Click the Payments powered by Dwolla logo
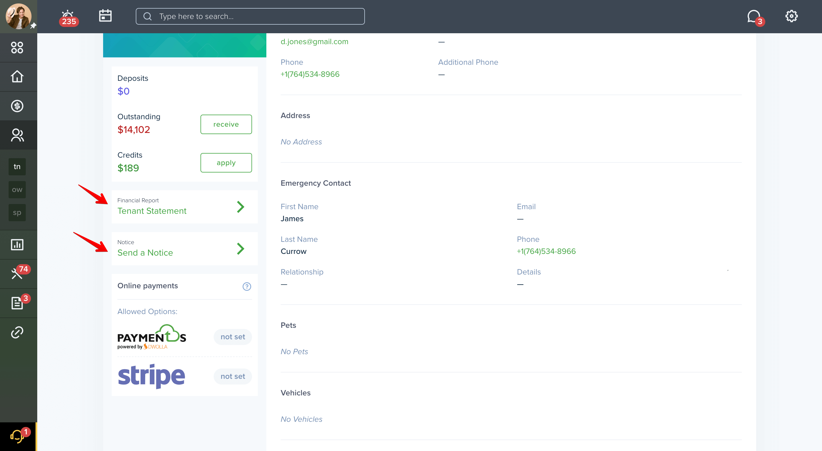Screen dimensions: 822x451 [x=152, y=337]
